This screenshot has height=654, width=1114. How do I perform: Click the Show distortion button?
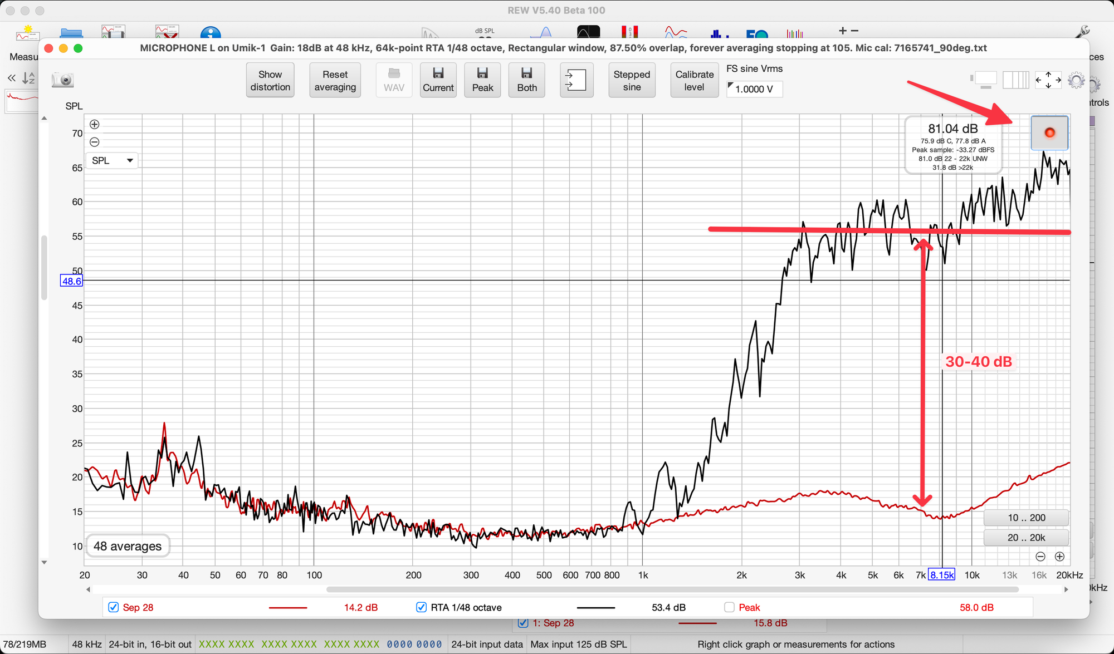tap(270, 81)
